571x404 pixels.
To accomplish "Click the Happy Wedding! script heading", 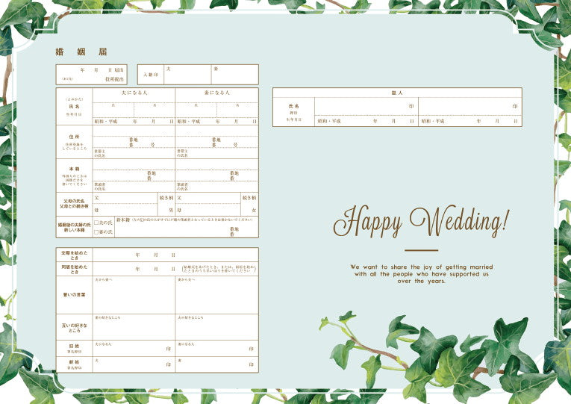I will (422, 220).
